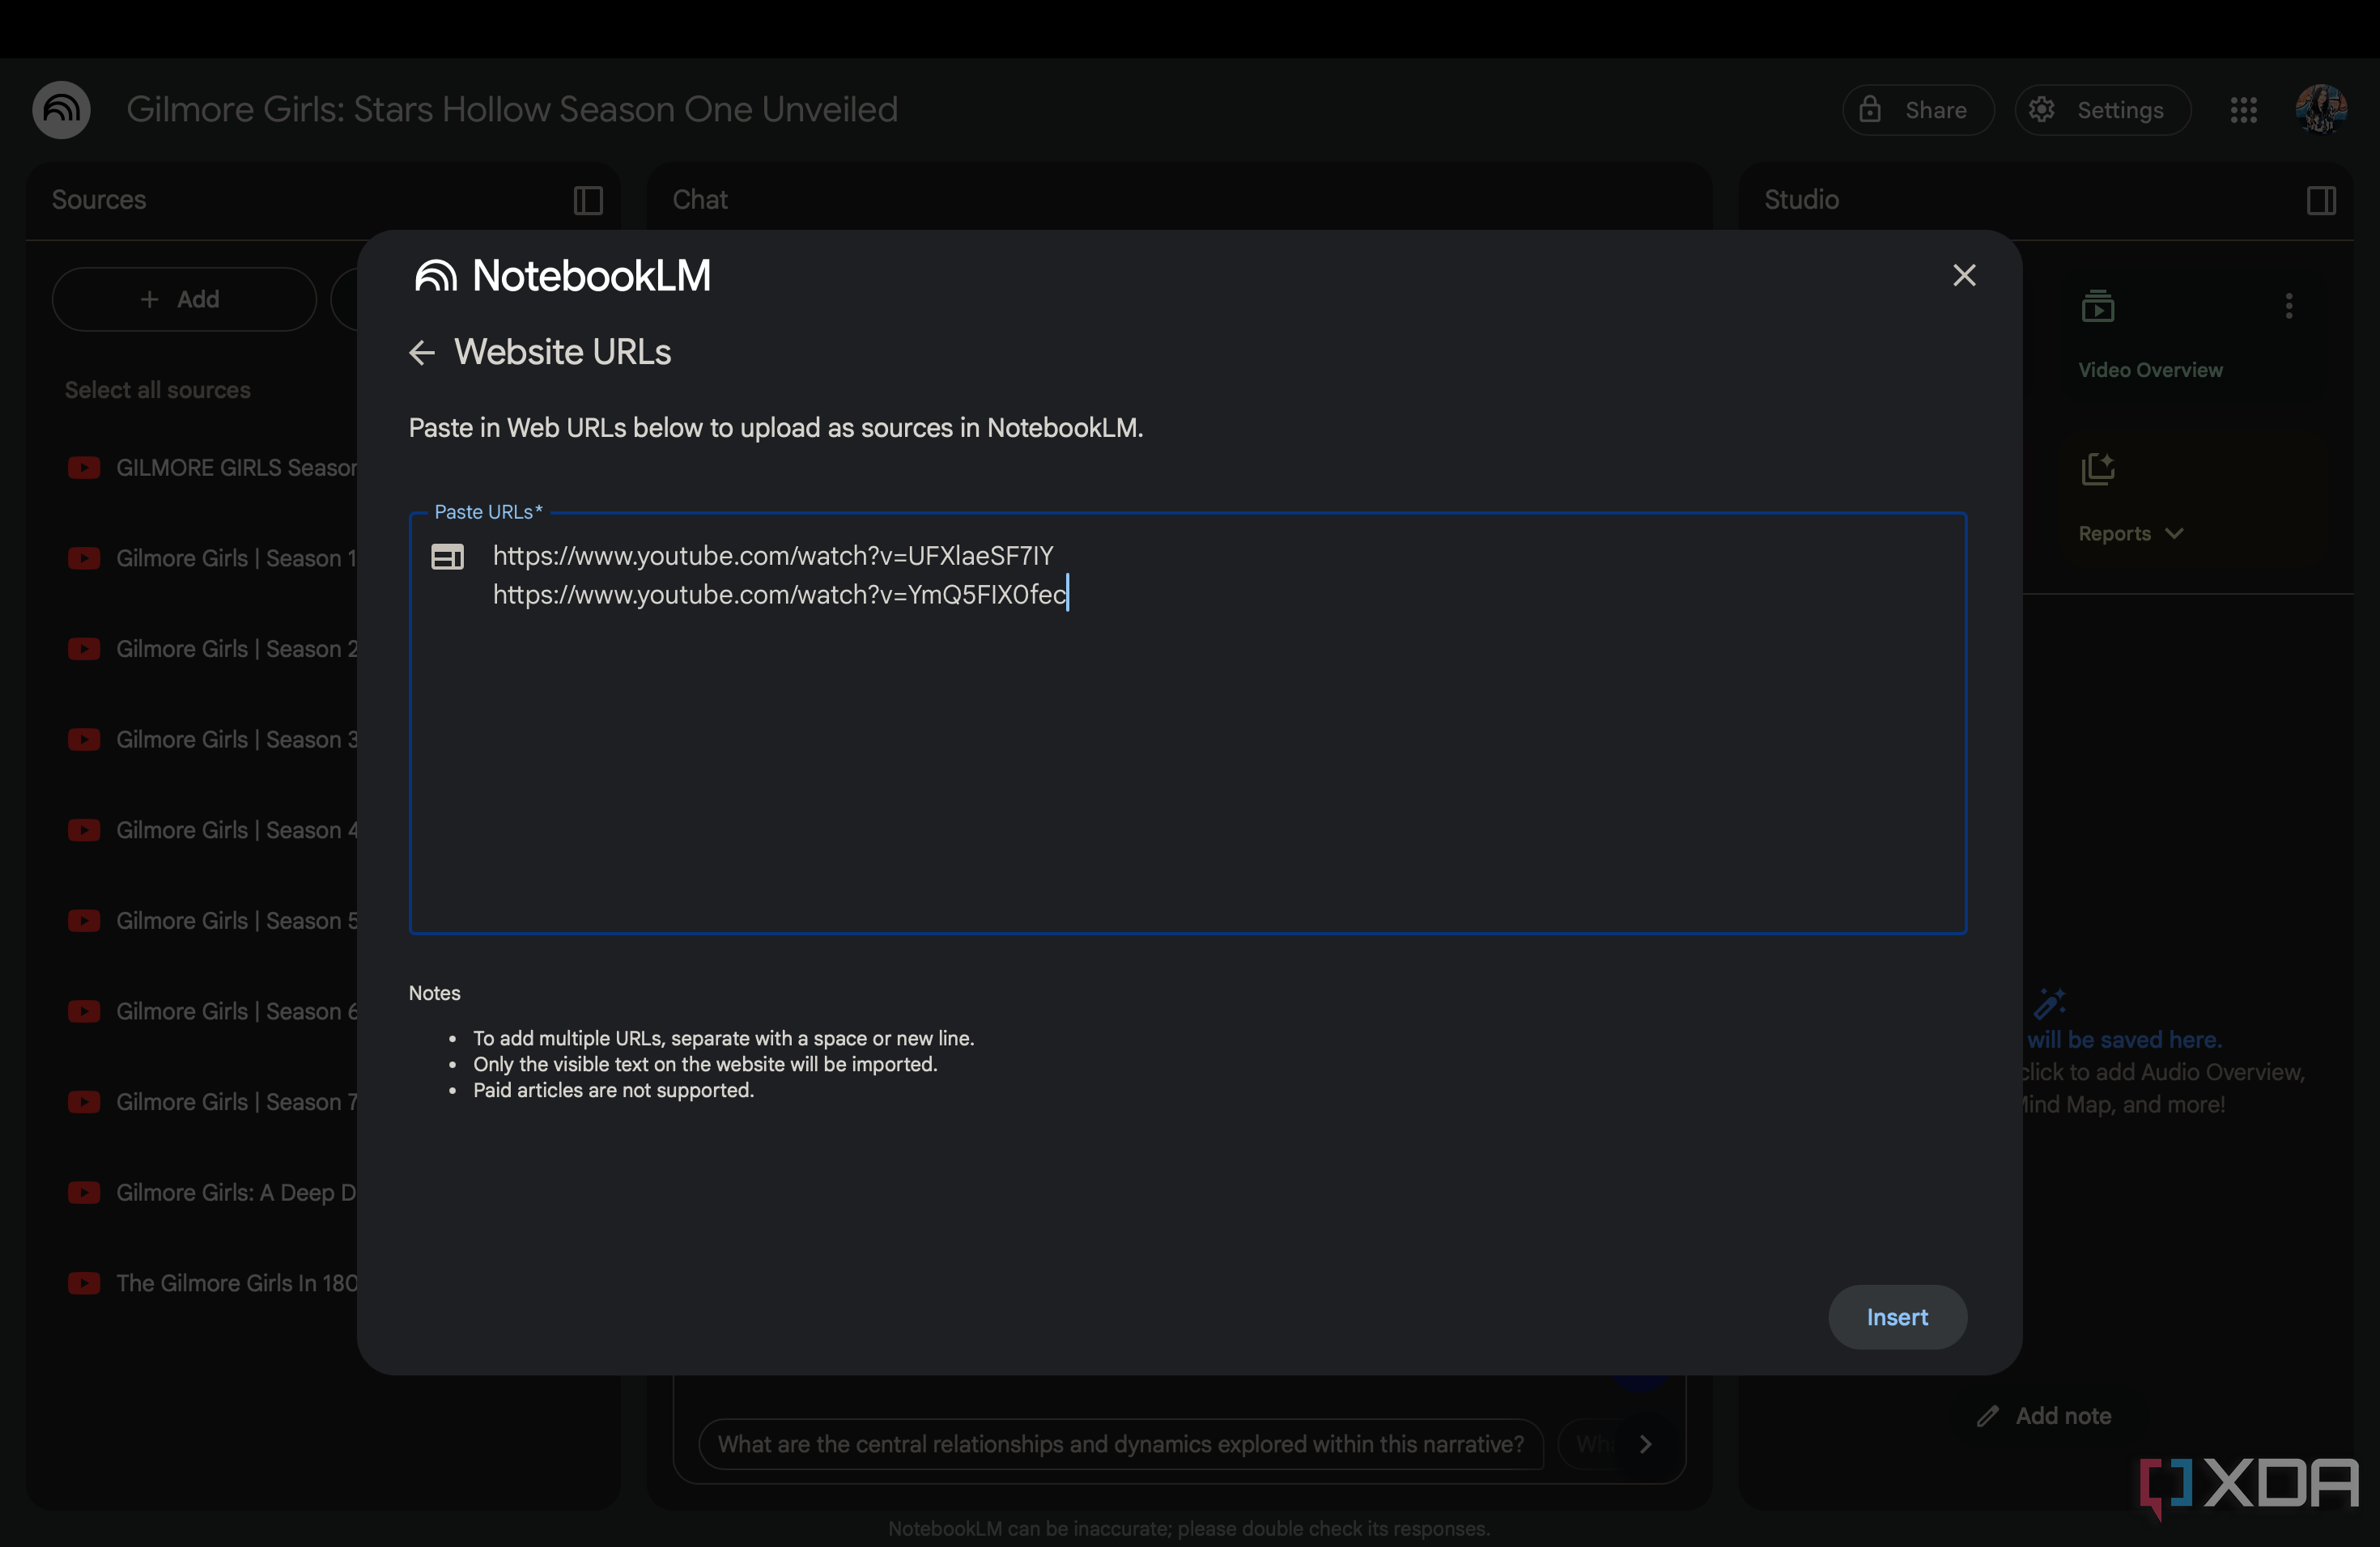Click the YouTube icon beside Season 2 source
Viewport: 2380px width, 1547px height.
(84, 649)
